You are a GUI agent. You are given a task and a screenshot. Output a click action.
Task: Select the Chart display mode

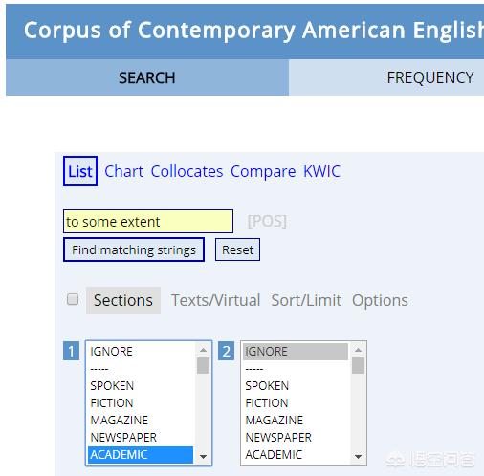pyautogui.click(x=123, y=171)
